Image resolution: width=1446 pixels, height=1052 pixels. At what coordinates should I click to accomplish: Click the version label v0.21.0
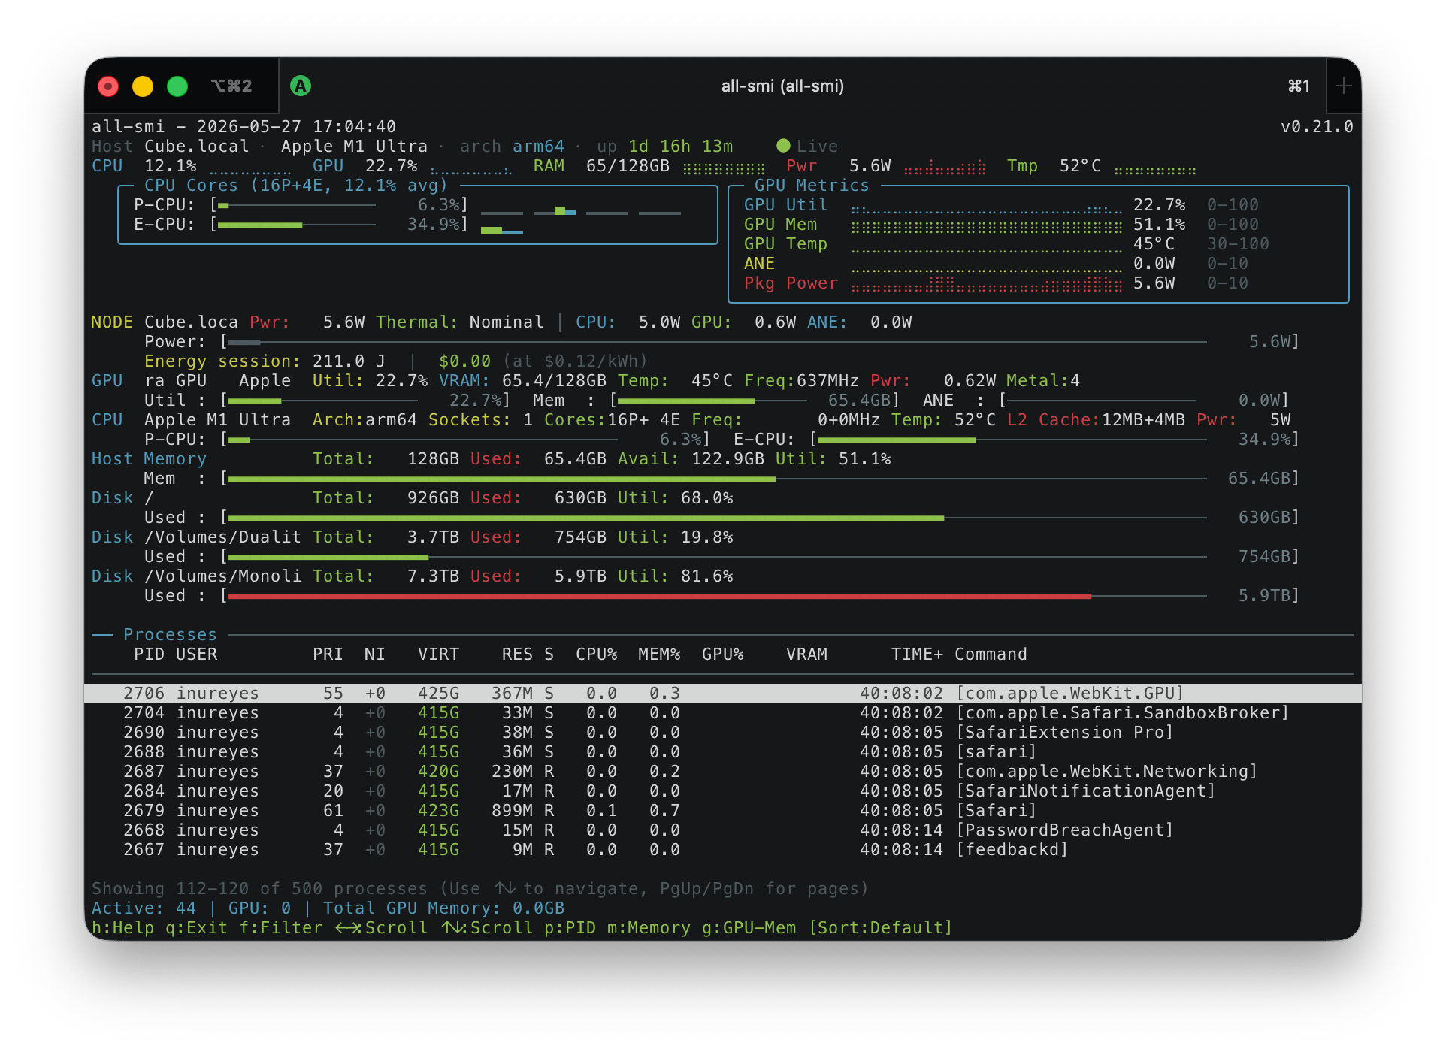[x=1317, y=127]
